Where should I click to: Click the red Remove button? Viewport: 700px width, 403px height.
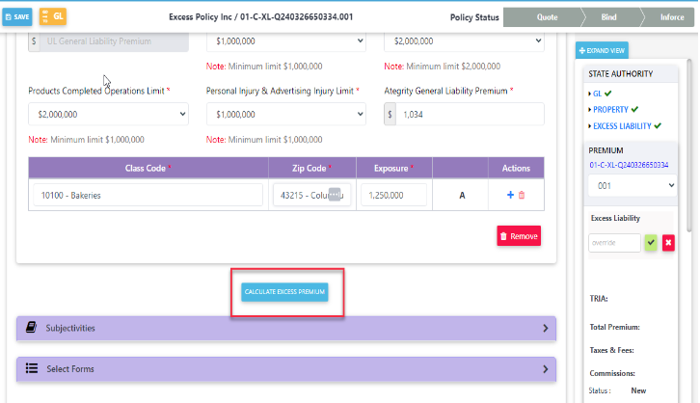[x=519, y=236]
